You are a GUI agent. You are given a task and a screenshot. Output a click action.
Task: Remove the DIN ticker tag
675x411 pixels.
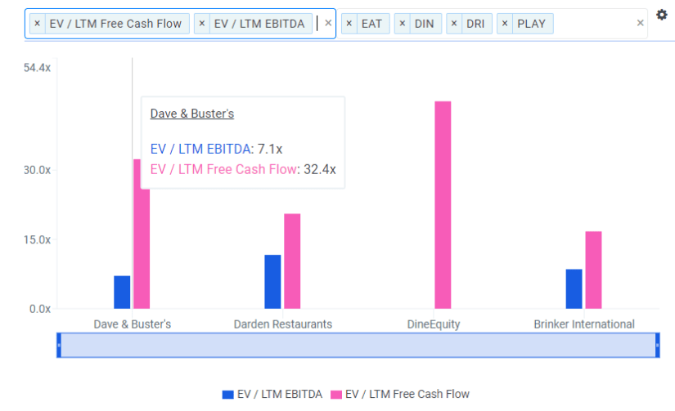point(402,24)
